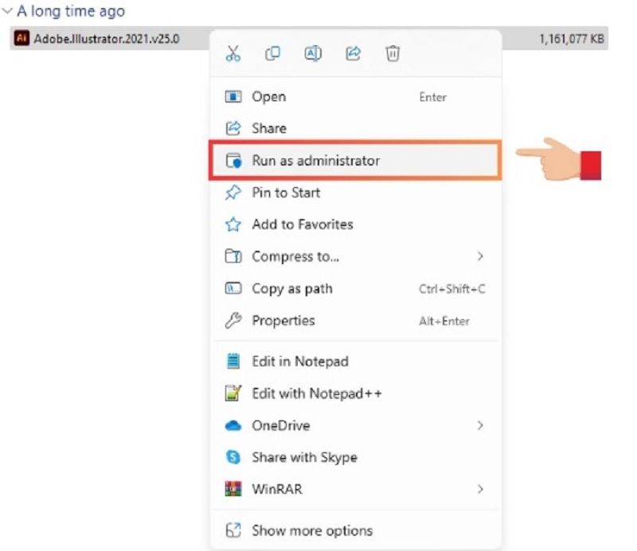Click the OneDrive cloud icon
Image resolution: width=637 pixels, height=551 pixels.
click(233, 426)
